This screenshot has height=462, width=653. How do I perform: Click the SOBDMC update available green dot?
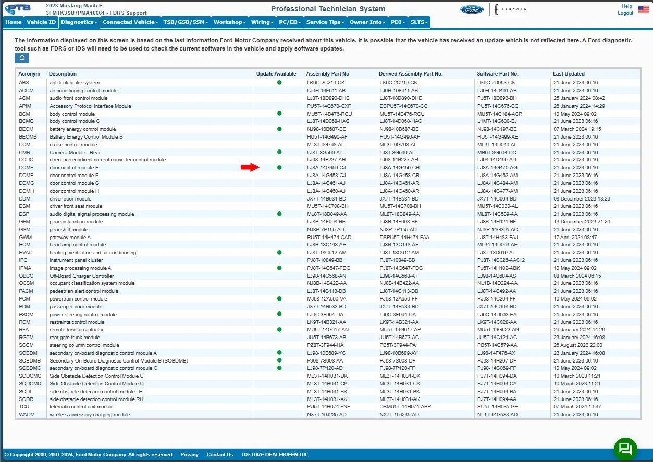[279, 368]
